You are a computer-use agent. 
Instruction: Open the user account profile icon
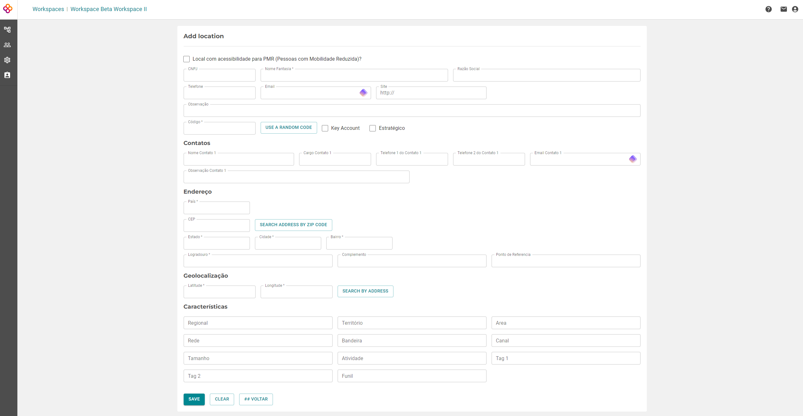[x=795, y=9]
